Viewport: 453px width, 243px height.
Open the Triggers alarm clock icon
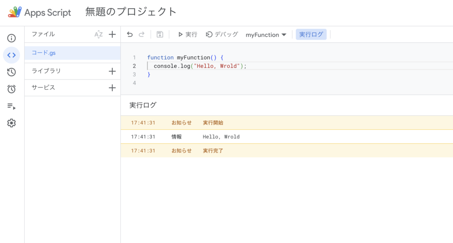[12, 89]
